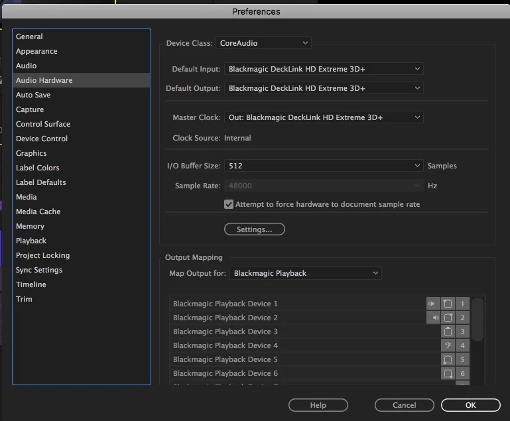Select General preferences category

point(82,36)
